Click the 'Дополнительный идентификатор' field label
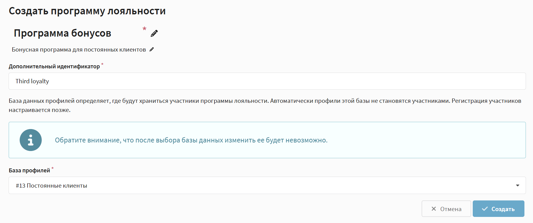 click(x=54, y=67)
